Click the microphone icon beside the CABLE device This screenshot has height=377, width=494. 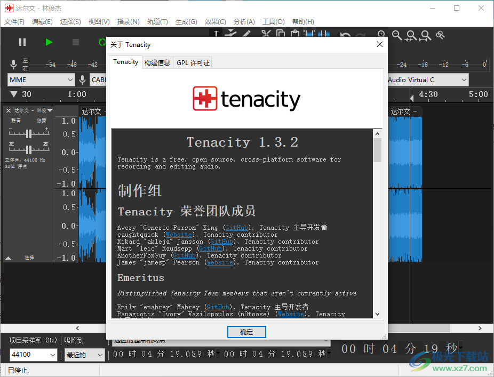click(x=82, y=80)
